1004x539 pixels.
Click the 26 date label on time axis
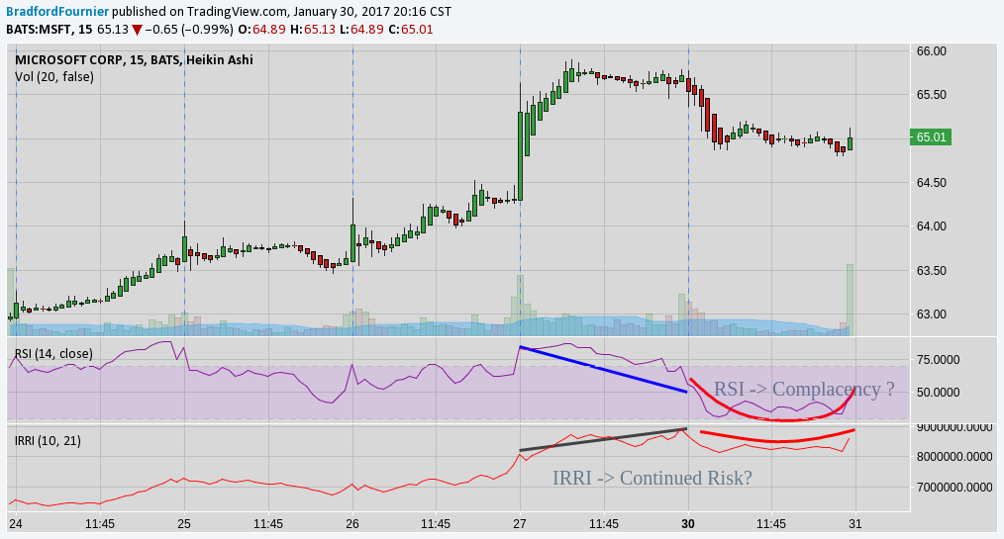tap(352, 524)
